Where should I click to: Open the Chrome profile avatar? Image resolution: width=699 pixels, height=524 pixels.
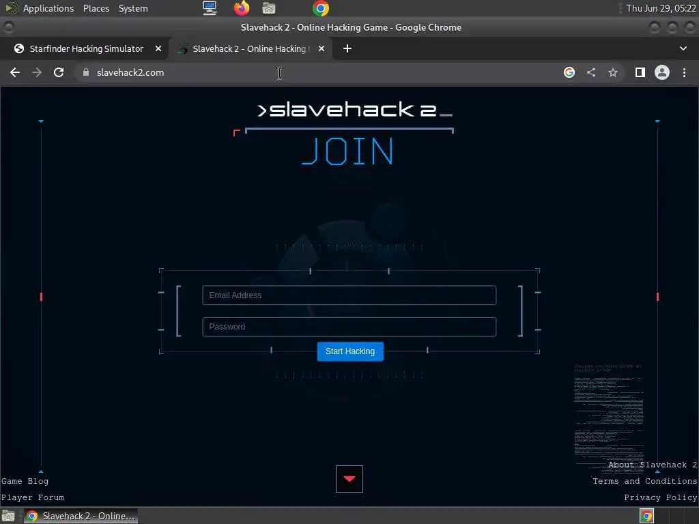pyautogui.click(x=662, y=72)
